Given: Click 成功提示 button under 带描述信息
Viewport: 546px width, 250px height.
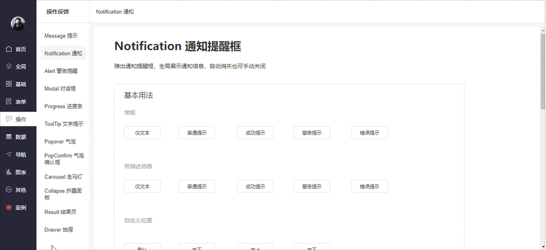Looking at the screenshot, I should click(x=255, y=186).
